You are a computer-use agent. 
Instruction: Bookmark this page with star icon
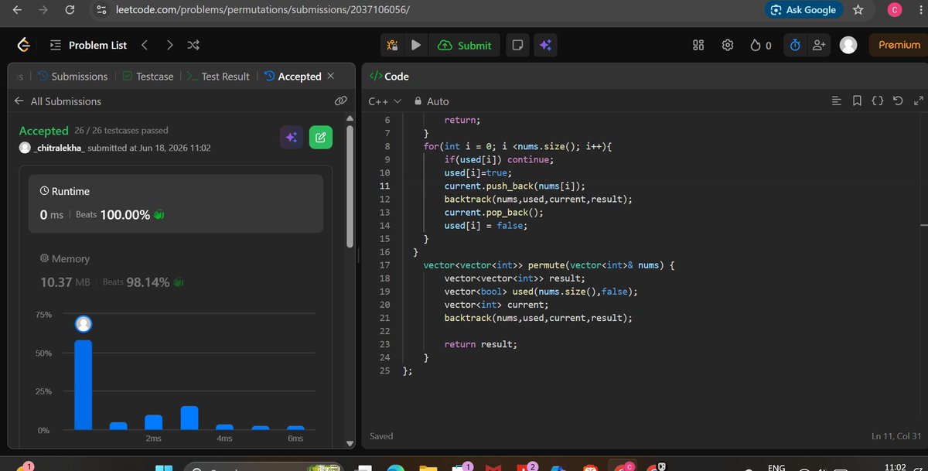(x=858, y=9)
